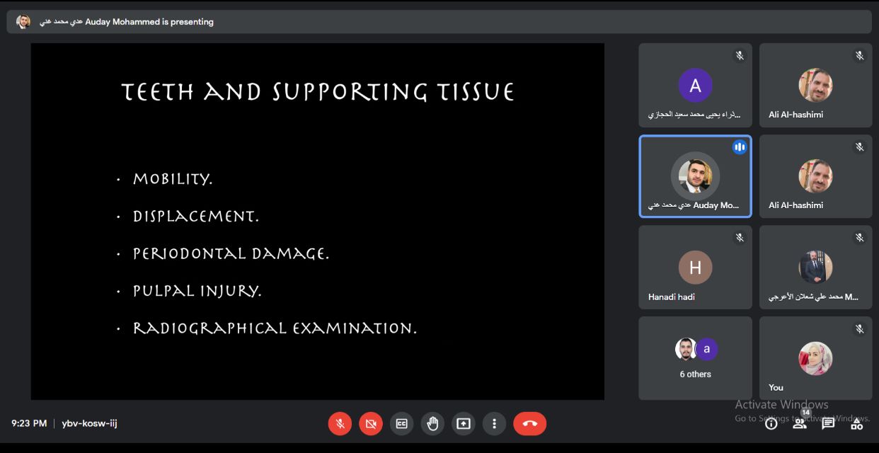
Task: Click the brown H avatar
Action: coord(695,268)
